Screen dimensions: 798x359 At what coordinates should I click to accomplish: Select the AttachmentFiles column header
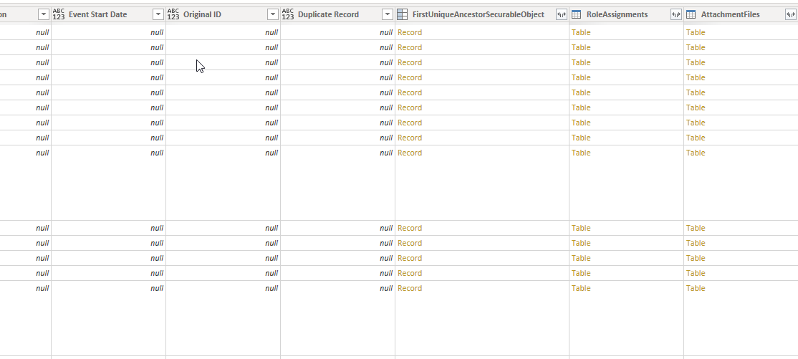741,15
